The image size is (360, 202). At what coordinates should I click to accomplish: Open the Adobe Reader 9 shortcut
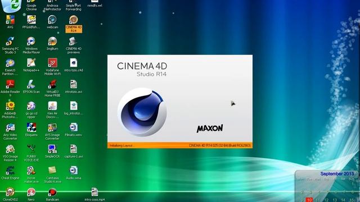[10, 89]
